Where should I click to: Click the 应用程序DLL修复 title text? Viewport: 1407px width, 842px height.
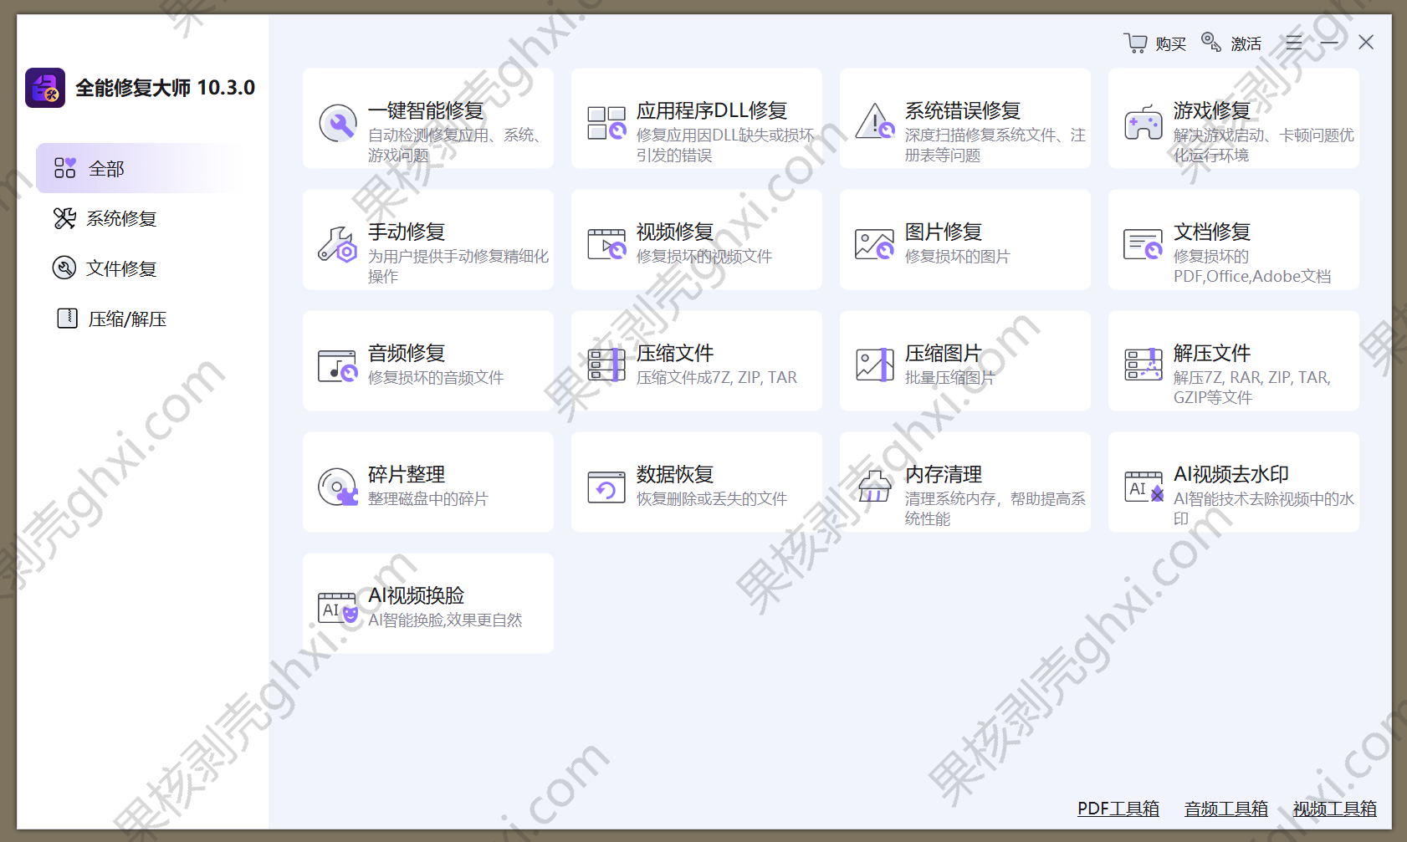point(712,110)
